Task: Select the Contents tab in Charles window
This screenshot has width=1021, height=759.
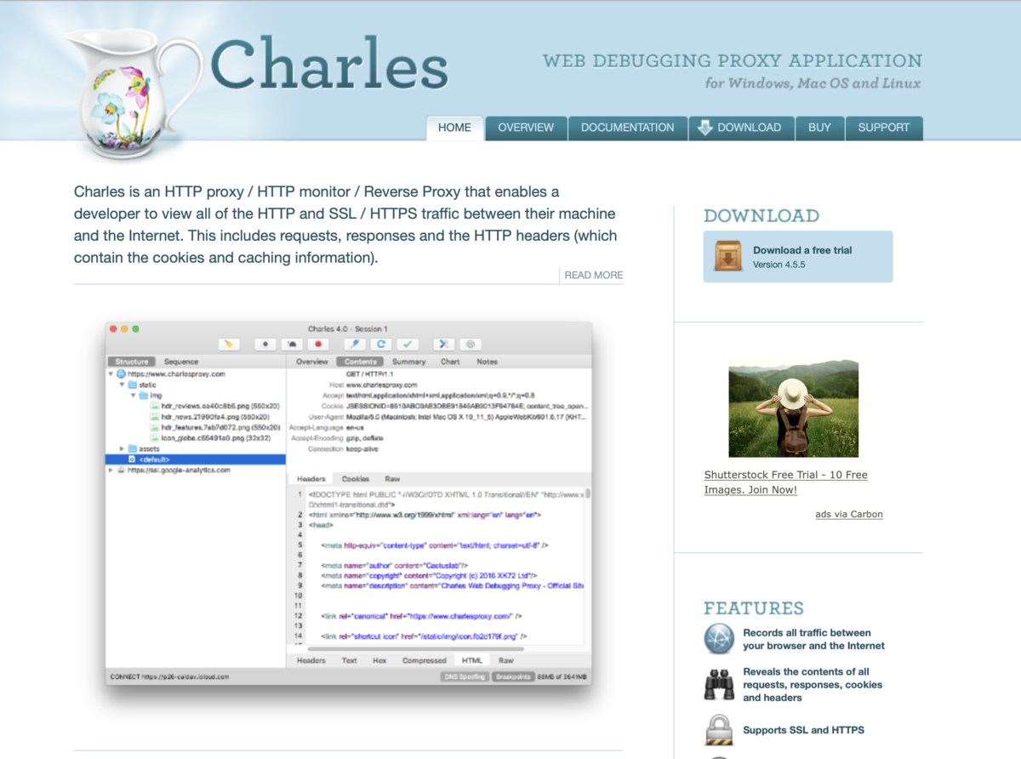Action: point(361,362)
